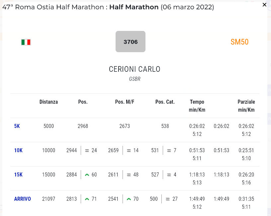Click the equals icon beside 14
The width and height of the screenshot is (271, 216).
129,151
